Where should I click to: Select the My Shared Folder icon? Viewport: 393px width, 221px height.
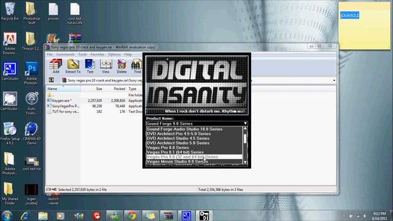tap(10, 194)
